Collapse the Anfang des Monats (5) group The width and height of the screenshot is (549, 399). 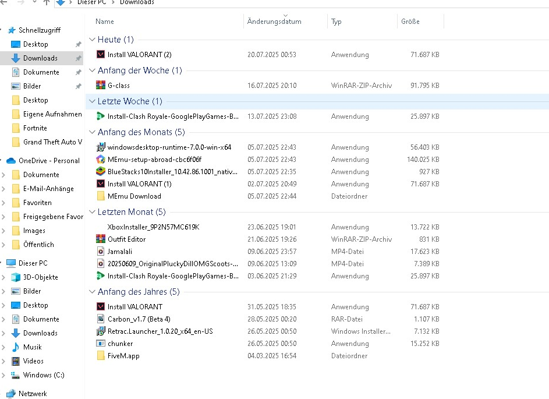[x=92, y=132]
